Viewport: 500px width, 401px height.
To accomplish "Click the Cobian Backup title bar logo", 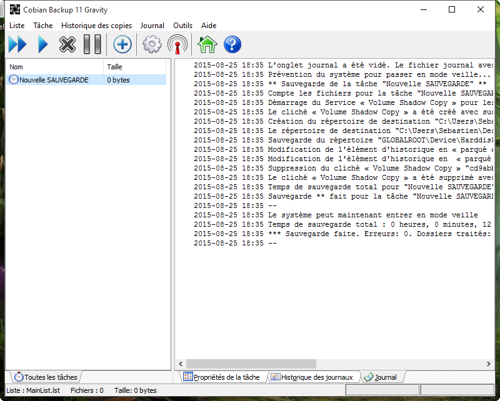I will pos(14,9).
